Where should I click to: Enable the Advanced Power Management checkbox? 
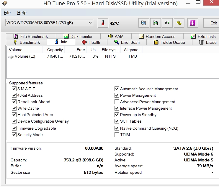pos(117,102)
